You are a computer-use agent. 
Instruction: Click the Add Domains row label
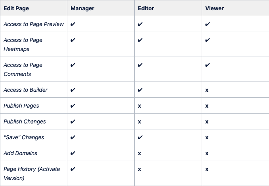tap(21, 153)
